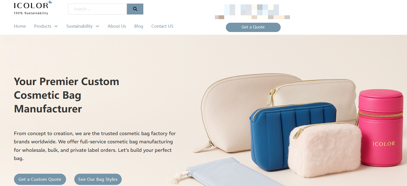The width and height of the screenshot is (407, 186).
Task: Open the Products menu
Action: [43, 26]
